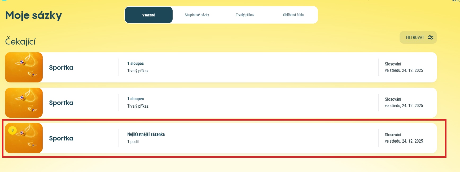Click the 1 podíl text
The width and height of the screenshot is (460, 172).
click(133, 142)
